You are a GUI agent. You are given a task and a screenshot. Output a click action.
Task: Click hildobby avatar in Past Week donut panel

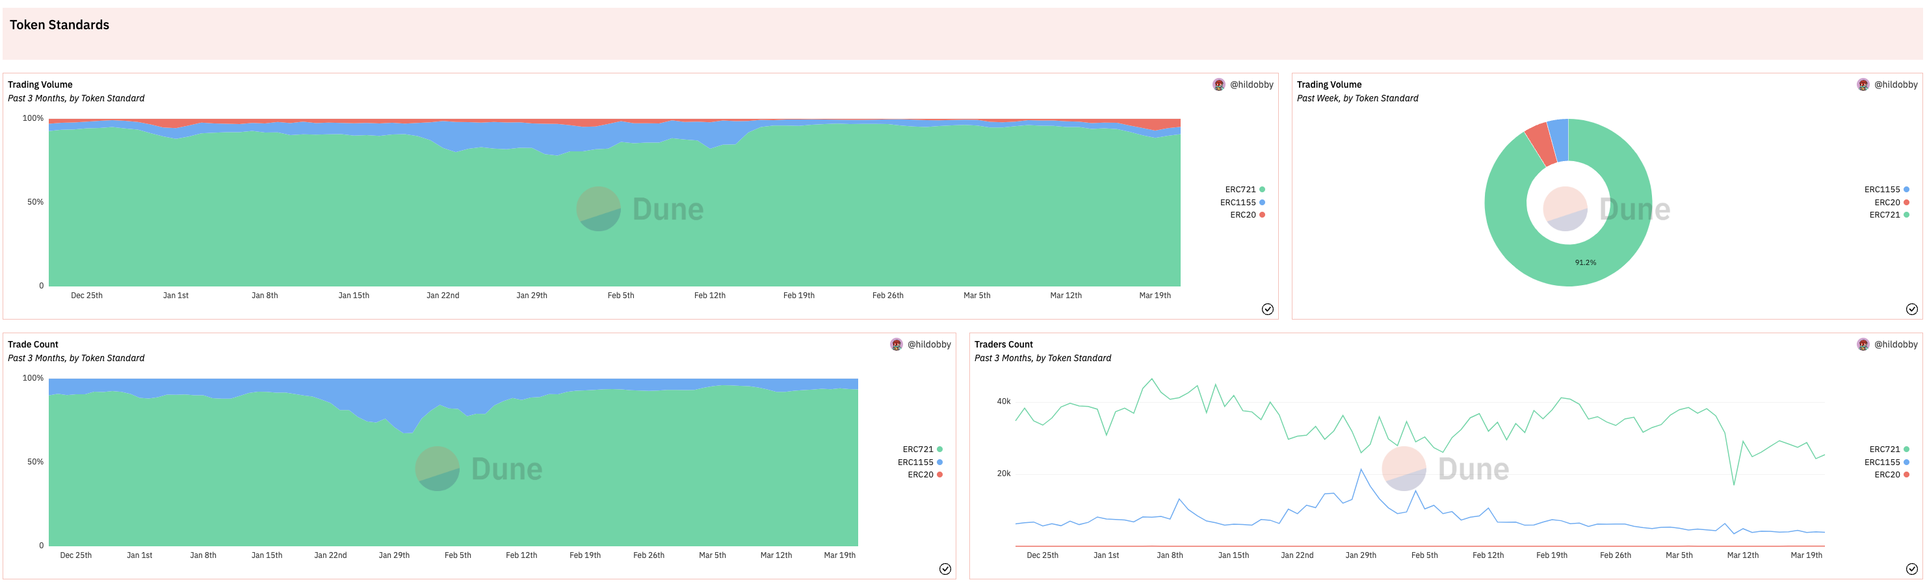click(x=1863, y=84)
